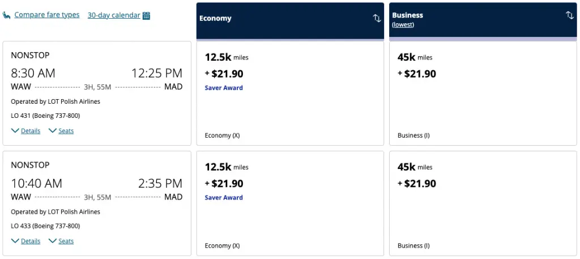Viewport: 580px width, 259px height.
Task: Expand Details for flight LO 431
Action: (x=25, y=131)
